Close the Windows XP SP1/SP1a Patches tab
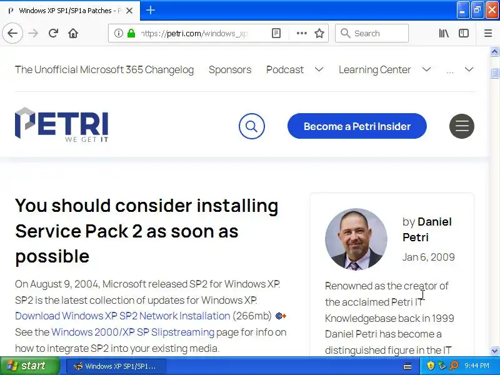Image resolution: width=500 pixels, height=375 pixels. (129, 11)
